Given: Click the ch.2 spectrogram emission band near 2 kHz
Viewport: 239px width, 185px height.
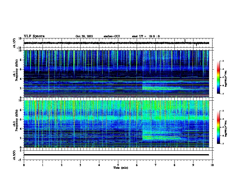Looking at the screenshot, I should 161,138.
